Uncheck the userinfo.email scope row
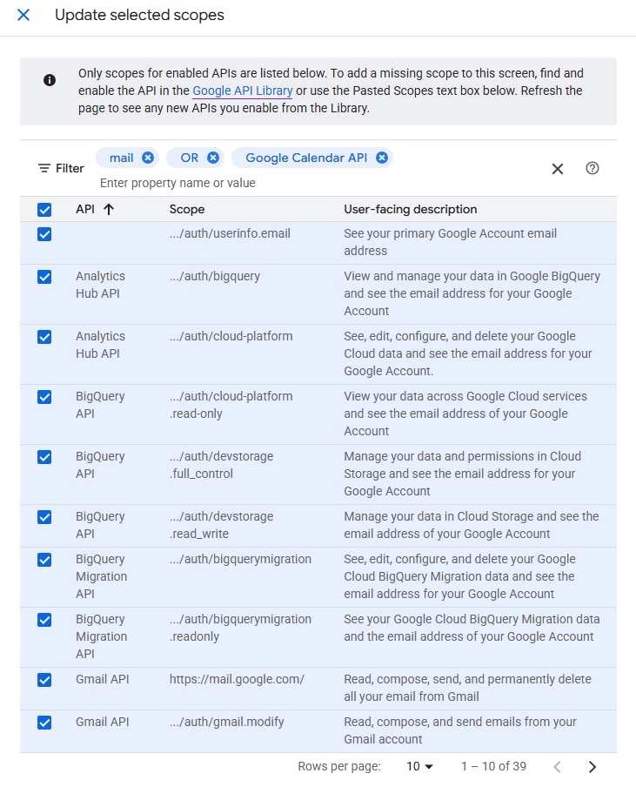The height and width of the screenshot is (787, 636). tap(44, 234)
